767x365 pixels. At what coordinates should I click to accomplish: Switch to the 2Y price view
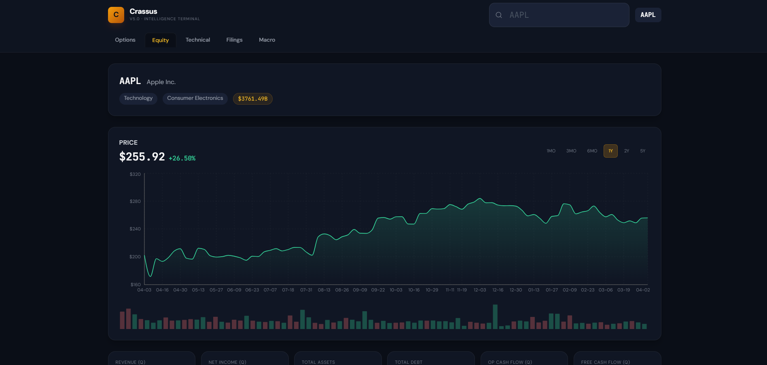[627, 151]
